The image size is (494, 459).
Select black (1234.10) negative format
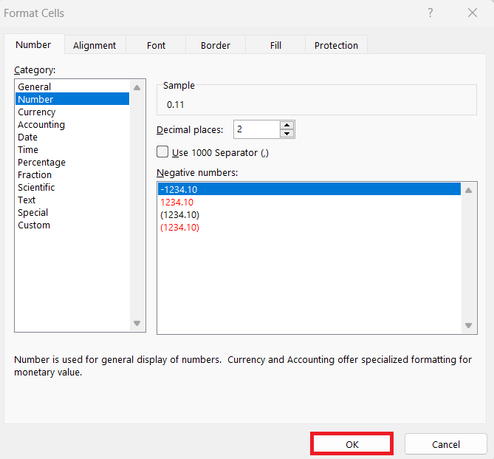tap(309, 215)
